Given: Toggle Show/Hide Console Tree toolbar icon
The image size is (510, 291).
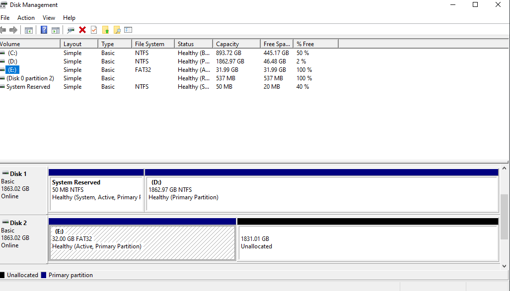Looking at the screenshot, I should pos(29,30).
